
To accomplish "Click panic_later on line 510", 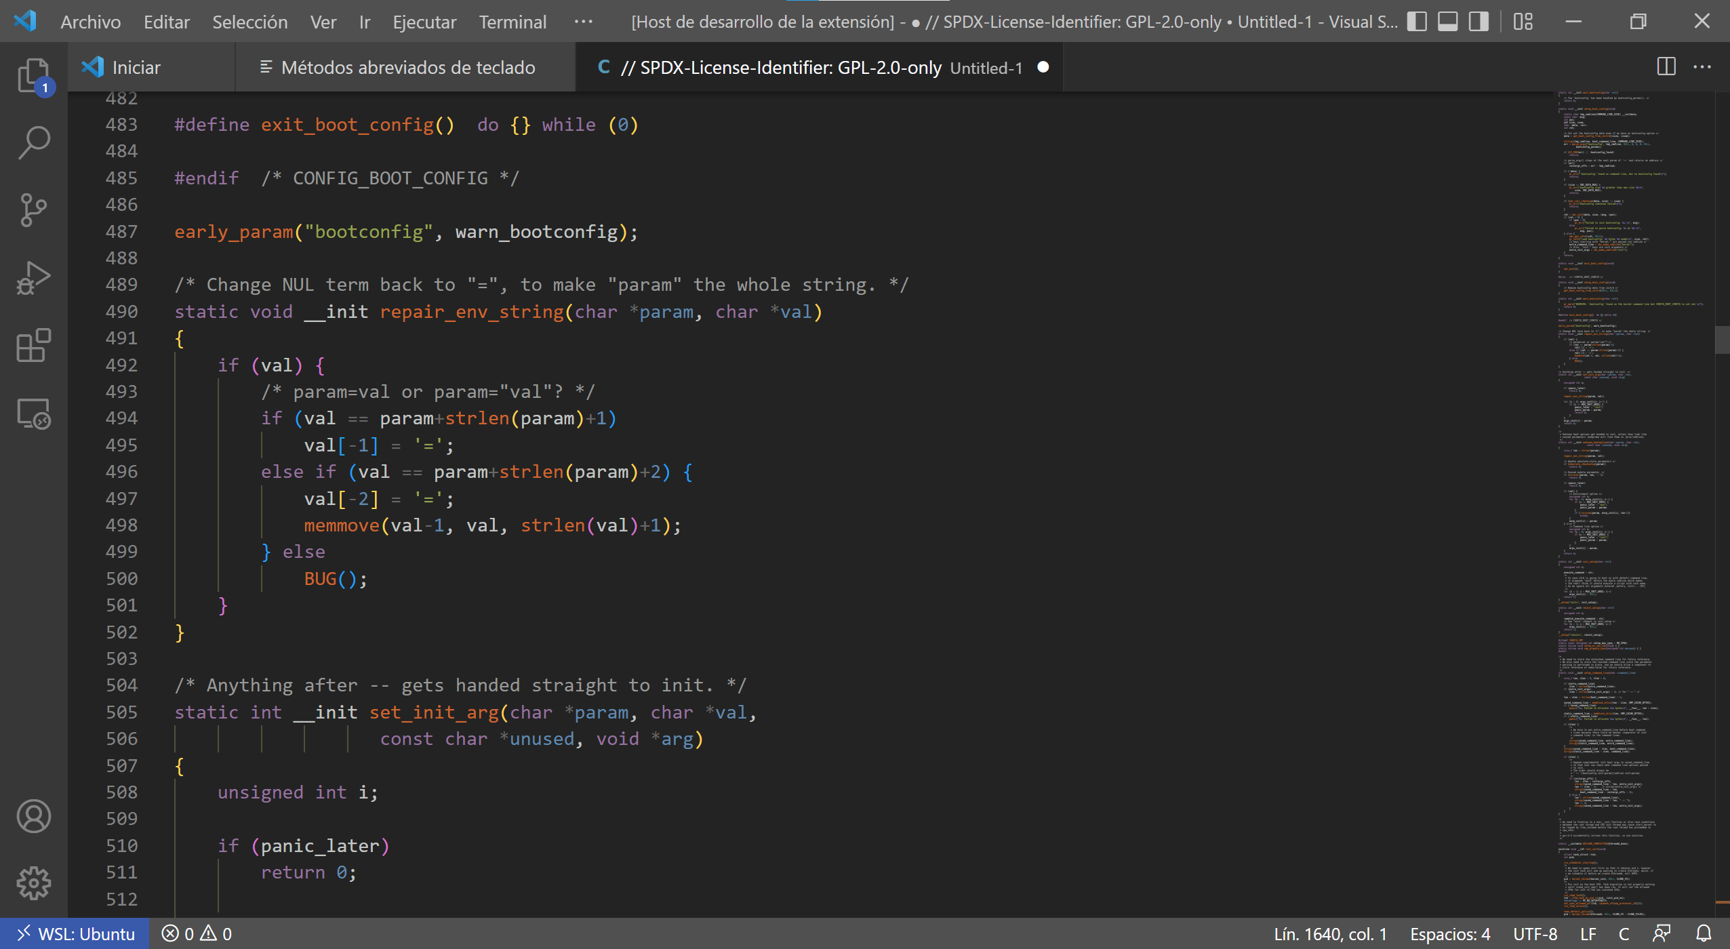I will (x=320, y=846).
